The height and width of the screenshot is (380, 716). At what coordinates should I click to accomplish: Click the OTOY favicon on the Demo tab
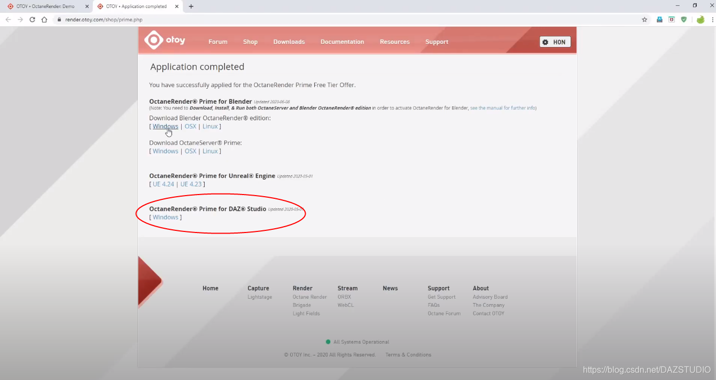point(10,6)
